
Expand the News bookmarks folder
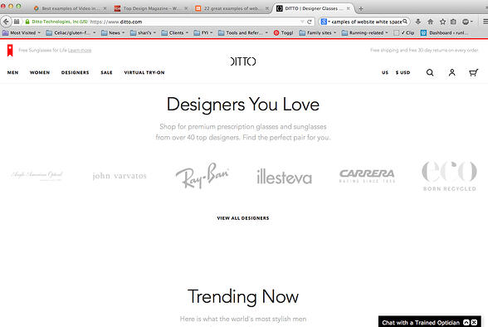[113, 32]
